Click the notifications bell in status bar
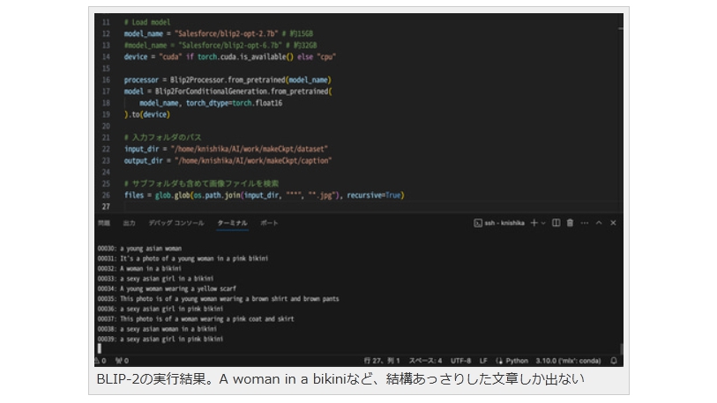Viewport: 717px width, 403px height. click(x=614, y=361)
